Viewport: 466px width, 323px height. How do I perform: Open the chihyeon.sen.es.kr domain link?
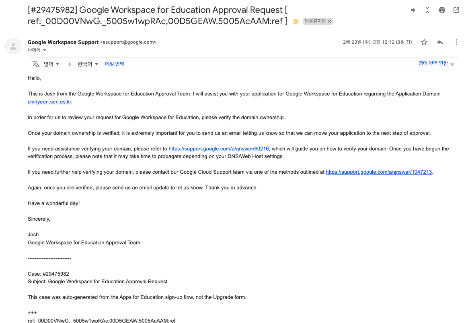point(49,102)
